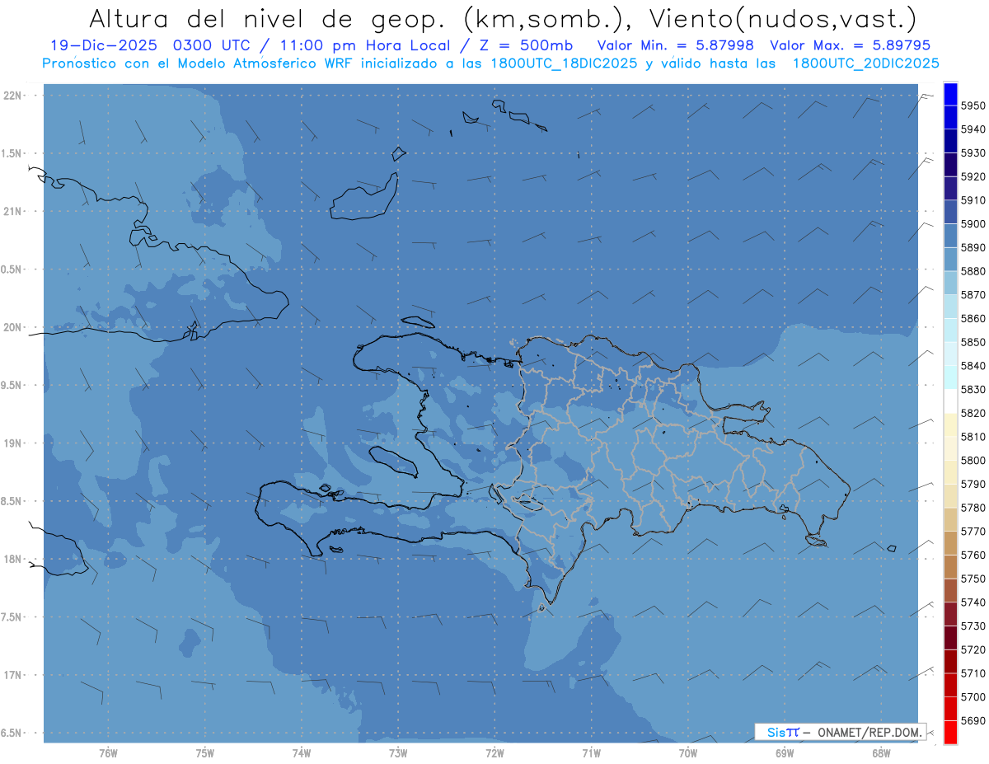Click the legend swatch between 5890 and 5900
Screen dimensions: 989x764
click(x=950, y=236)
